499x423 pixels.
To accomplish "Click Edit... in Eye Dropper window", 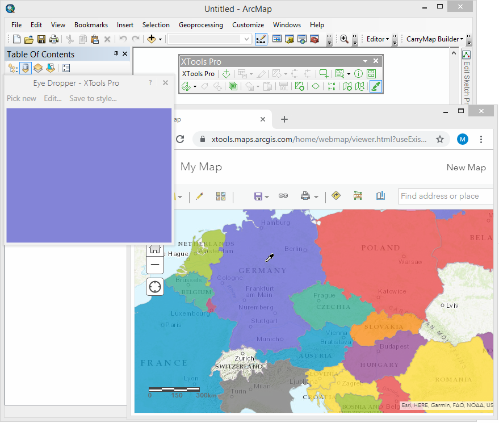I will [53, 99].
